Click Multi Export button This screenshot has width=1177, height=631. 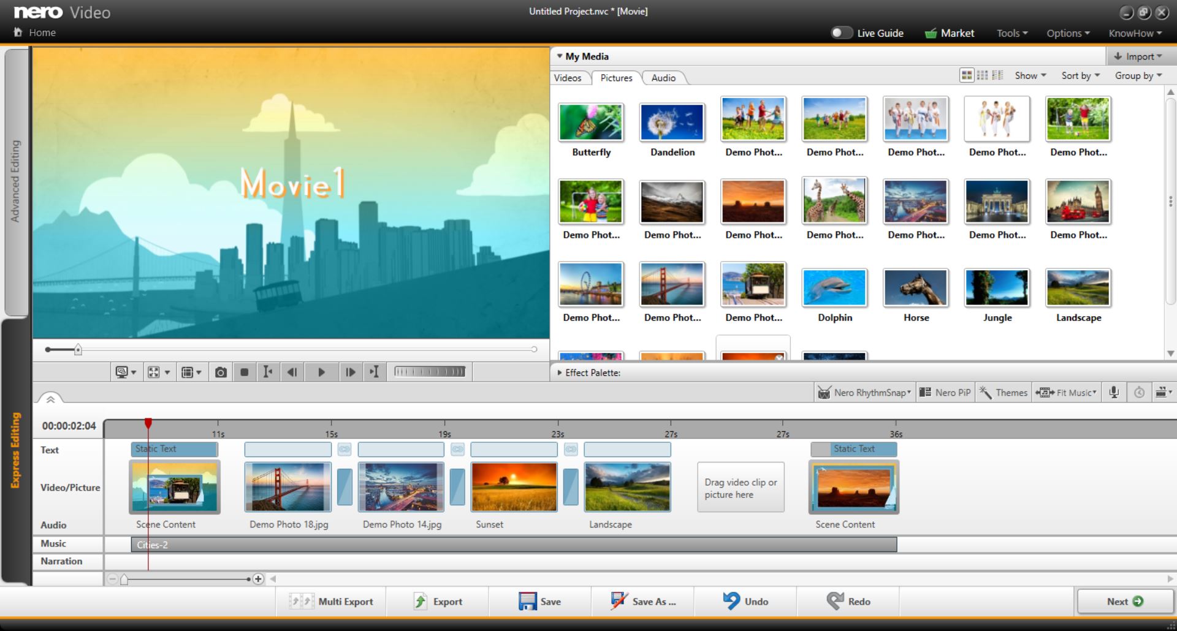pos(331,602)
